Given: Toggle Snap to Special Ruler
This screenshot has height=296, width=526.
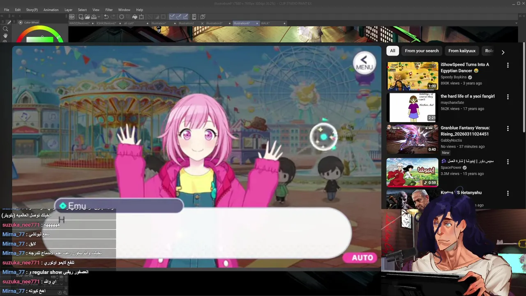Looking at the screenshot, I should (x=179, y=17).
